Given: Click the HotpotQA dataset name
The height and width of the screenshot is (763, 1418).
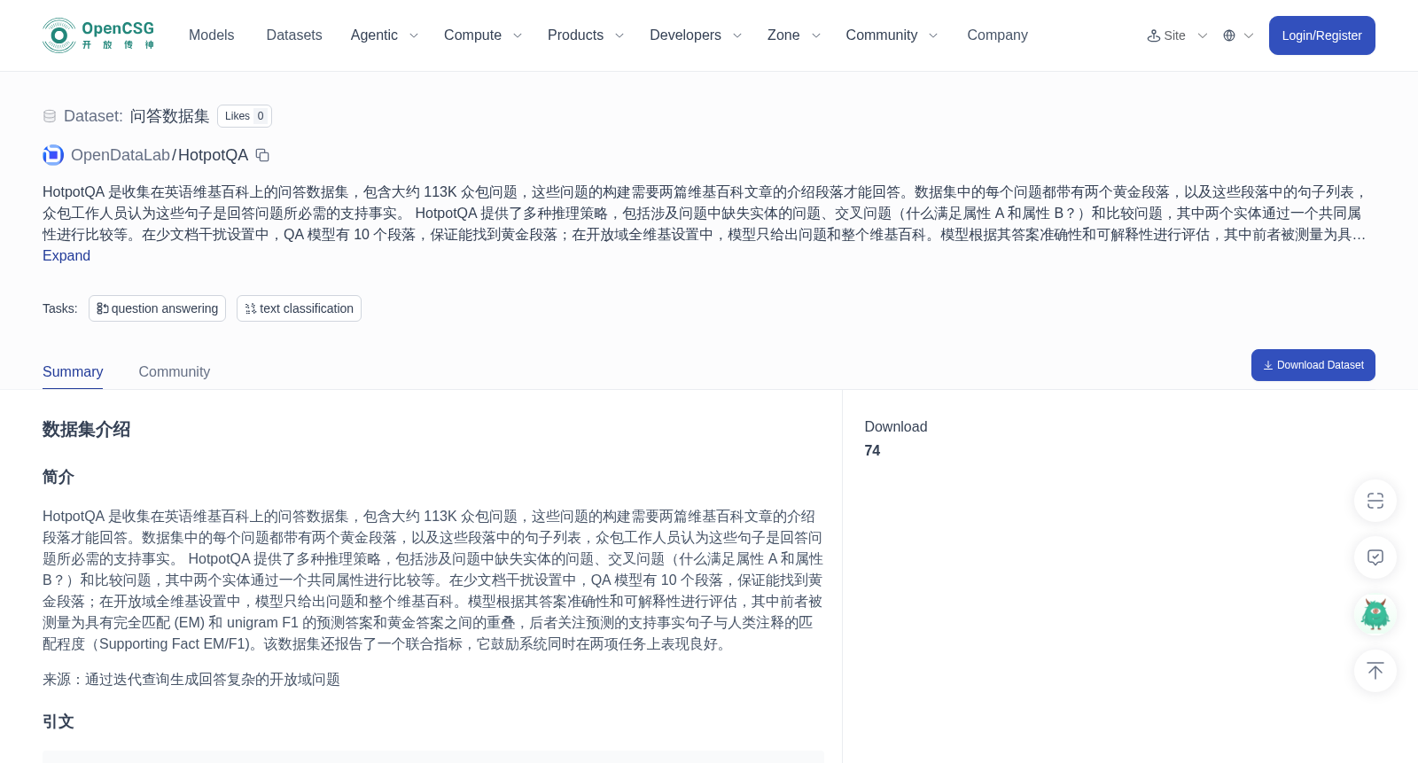Looking at the screenshot, I should [x=214, y=155].
